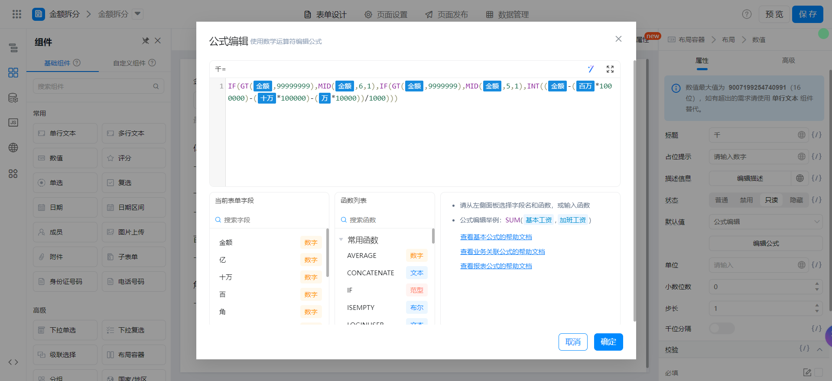Switch to 表单设计 tab
Image resolution: width=832 pixels, height=381 pixels.
325,14
